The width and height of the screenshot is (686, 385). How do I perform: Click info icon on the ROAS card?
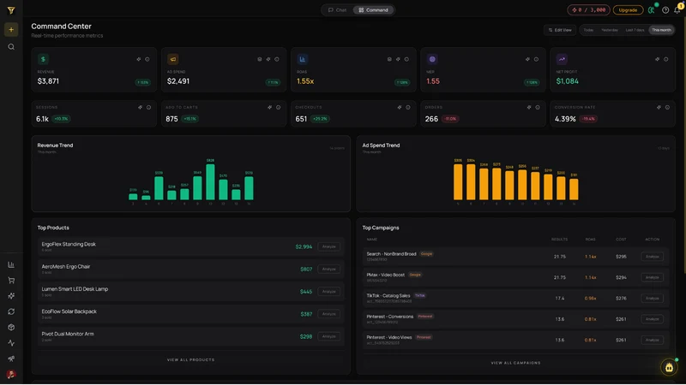tap(406, 59)
